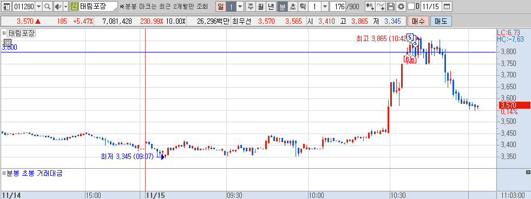Open the minute interval dropdown arrow
The image size is (531, 199).
click(x=325, y=6)
